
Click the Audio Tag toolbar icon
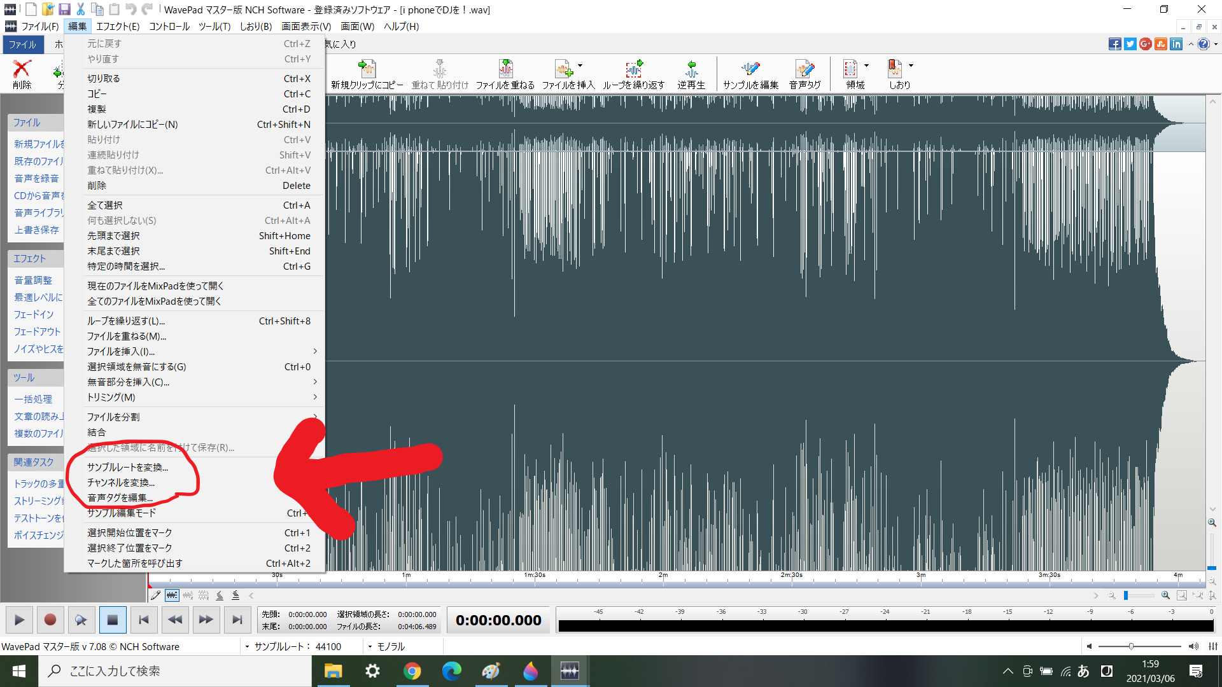point(804,74)
